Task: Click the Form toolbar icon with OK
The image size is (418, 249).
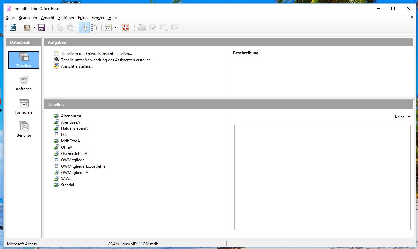Action: tap(108, 27)
